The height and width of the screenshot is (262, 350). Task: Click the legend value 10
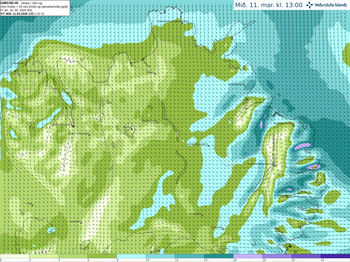[147, 260]
